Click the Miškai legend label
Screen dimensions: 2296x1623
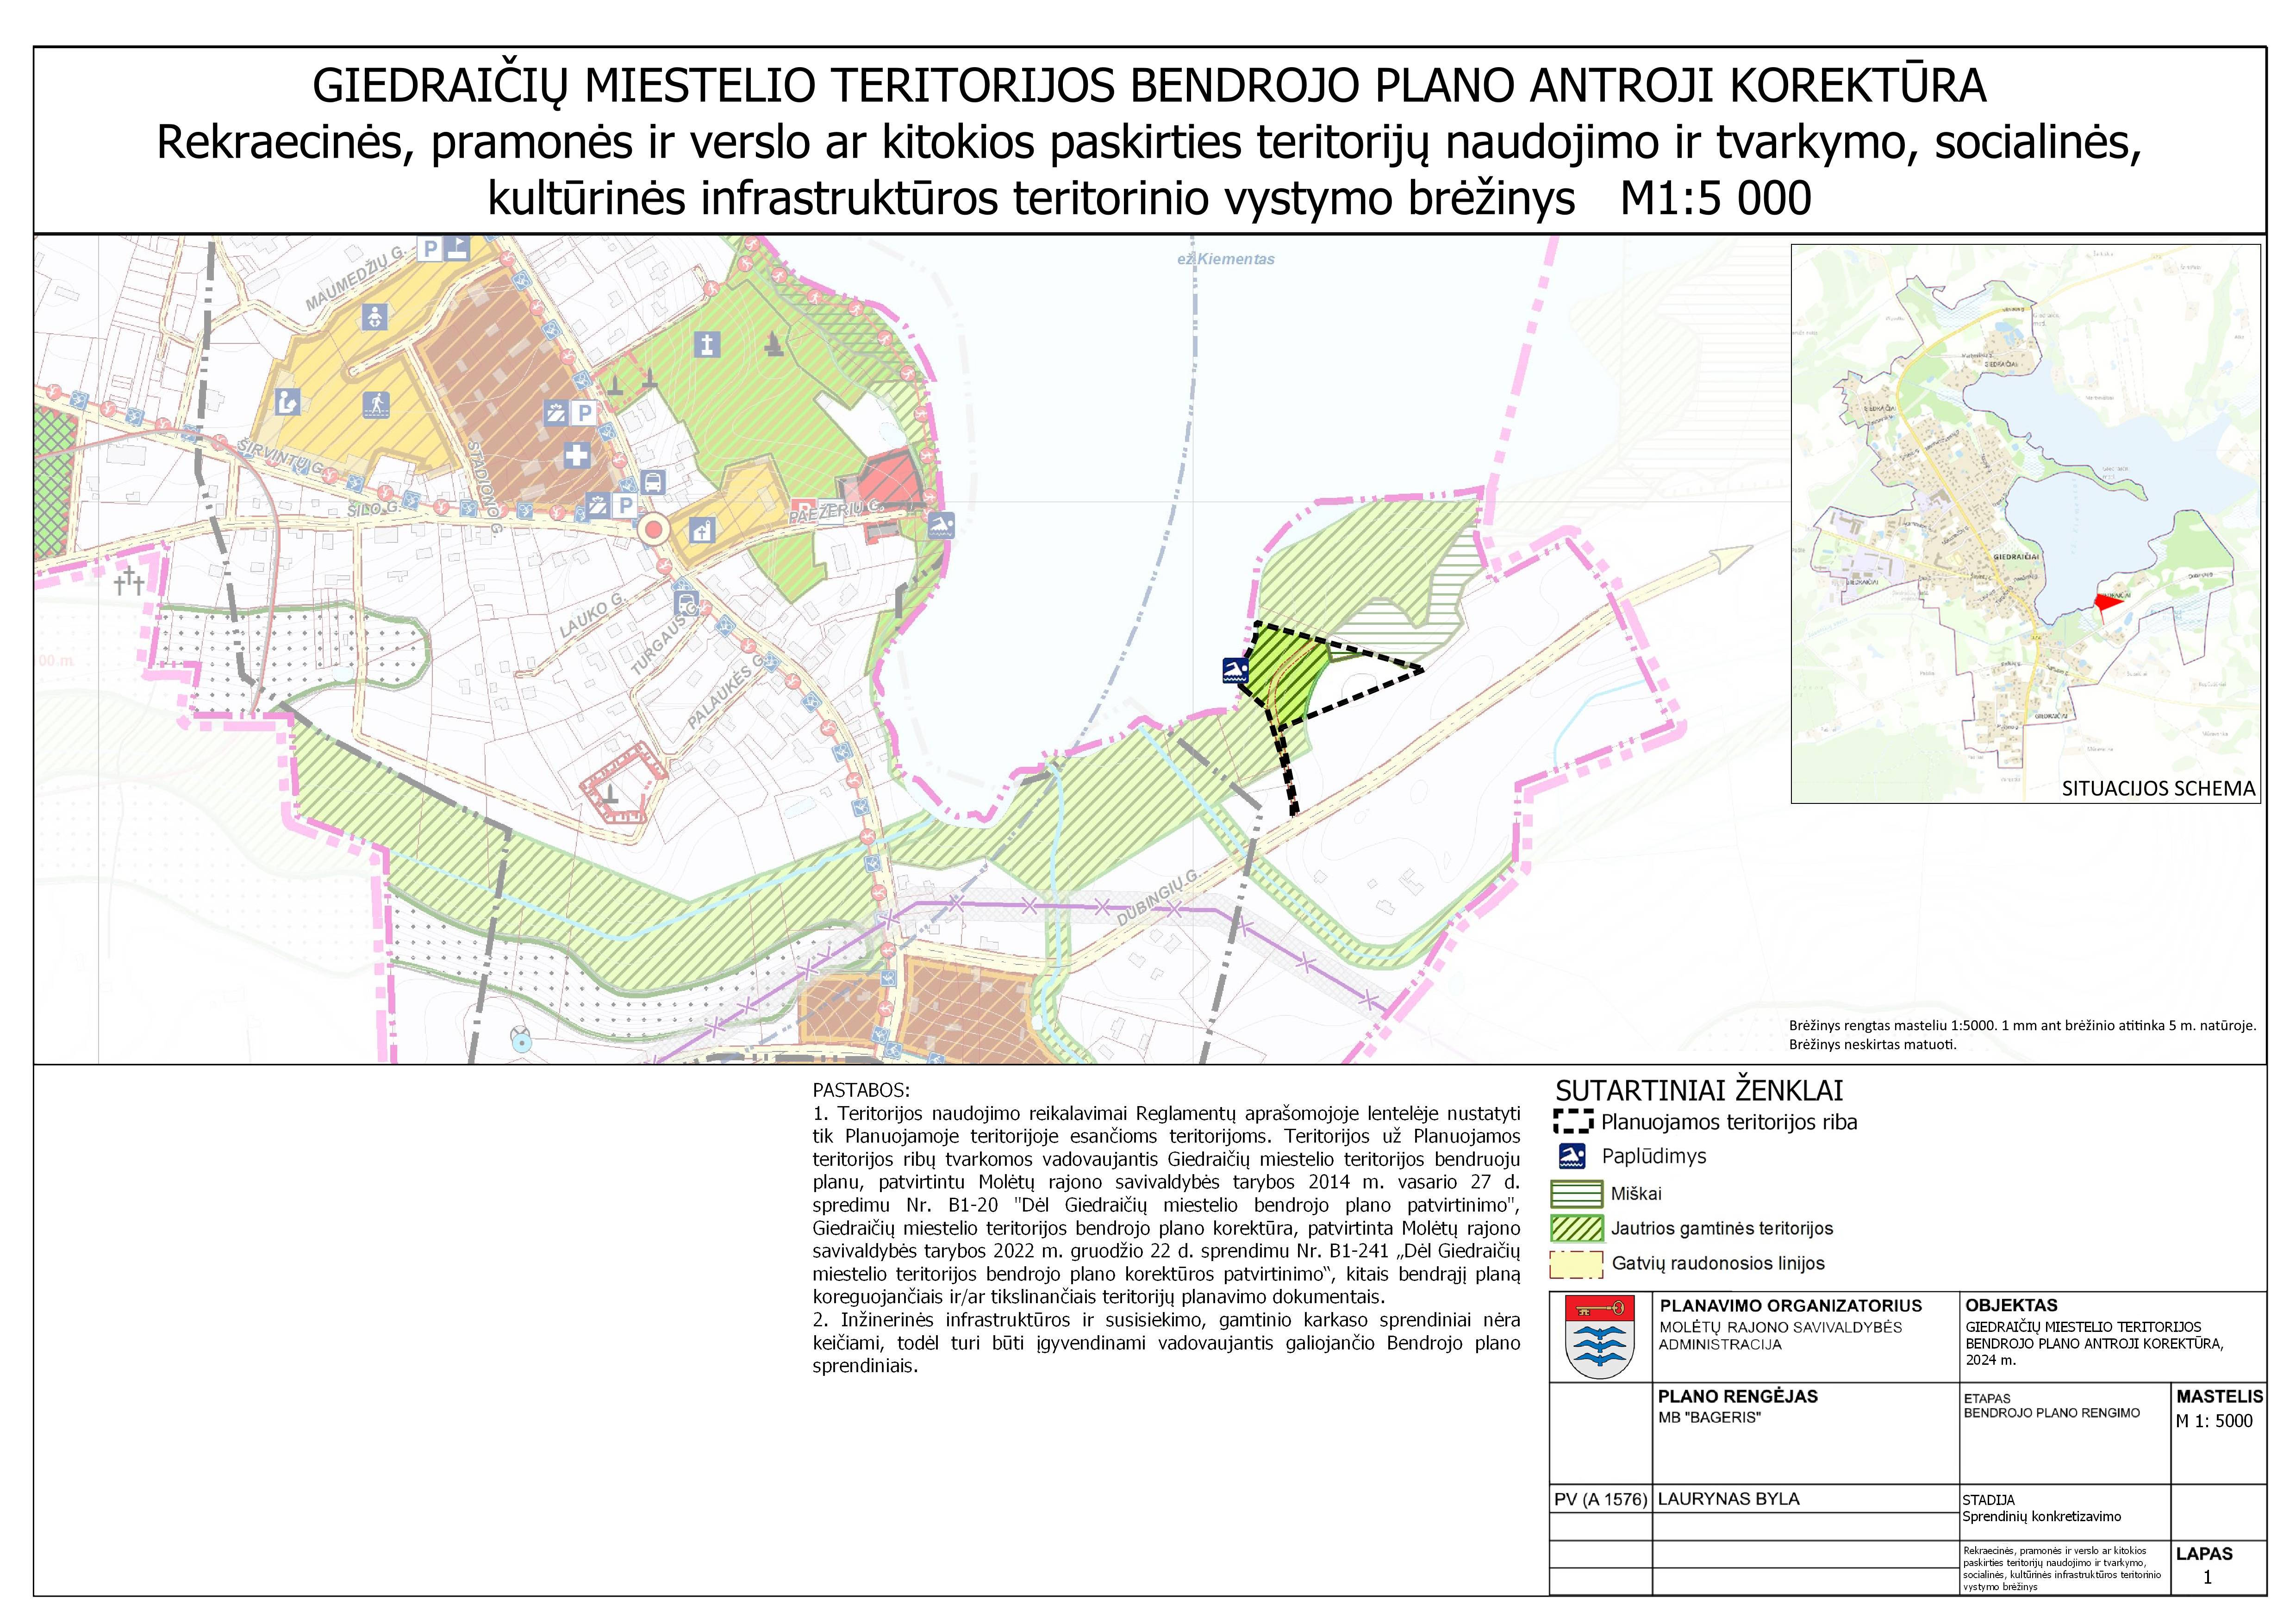pyautogui.click(x=1636, y=1193)
